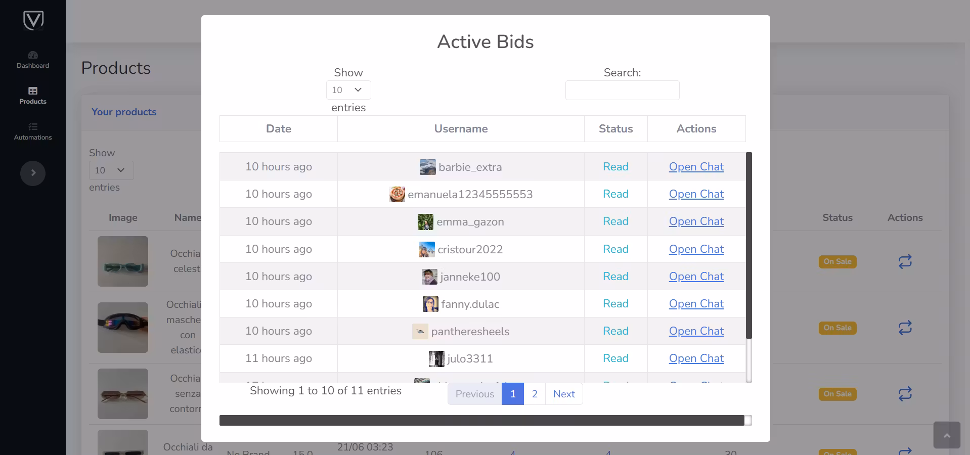The image size is (970, 455).
Task: Sort bids by Date column header
Action: [278, 129]
